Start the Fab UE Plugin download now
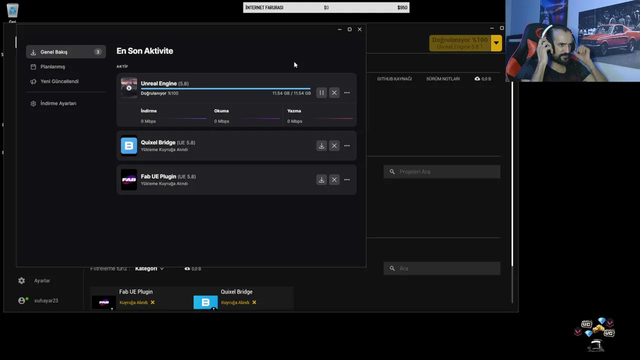 321,179
